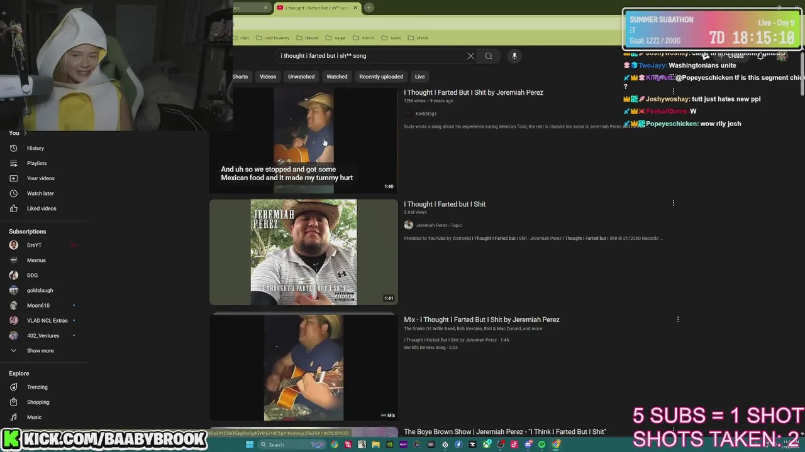
Task: Open Subscriptions section heading
Action: (28, 232)
